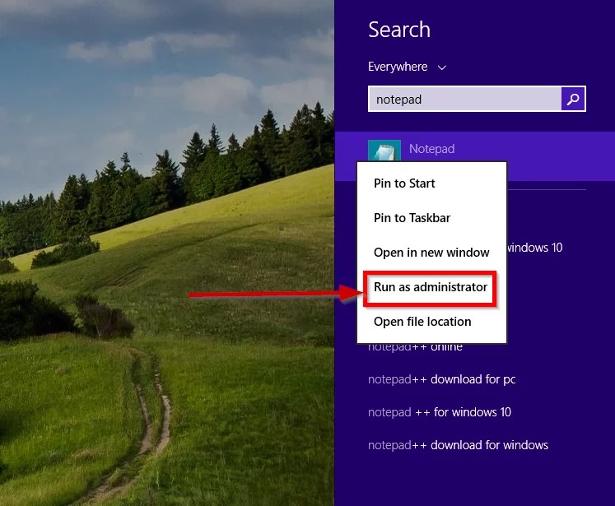Choose Run as administrator
Image resolution: width=615 pixels, height=506 pixels.
click(431, 287)
